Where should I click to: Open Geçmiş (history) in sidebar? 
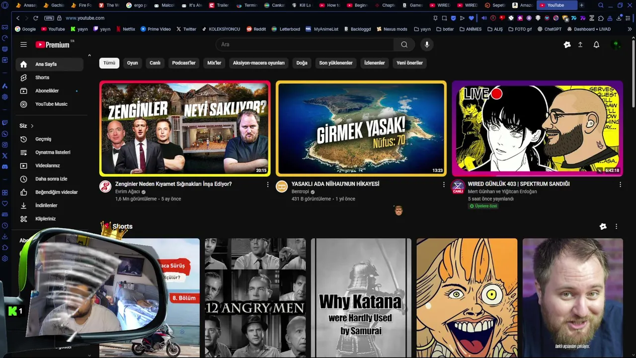coord(50,139)
